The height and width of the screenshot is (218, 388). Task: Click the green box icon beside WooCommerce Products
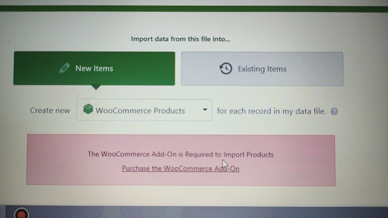click(x=88, y=109)
